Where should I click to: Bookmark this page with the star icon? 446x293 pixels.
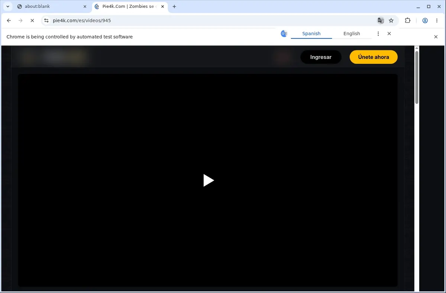click(391, 20)
